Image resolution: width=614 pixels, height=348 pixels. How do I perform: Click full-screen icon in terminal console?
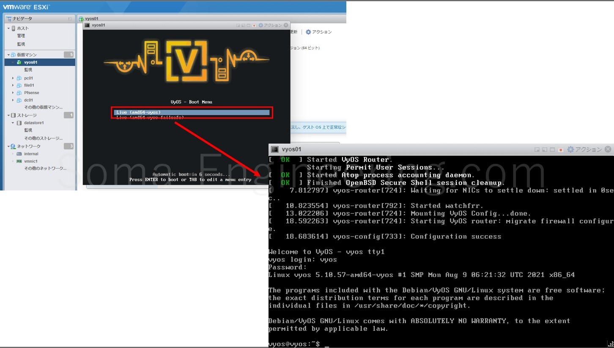[x=552, y=150]
